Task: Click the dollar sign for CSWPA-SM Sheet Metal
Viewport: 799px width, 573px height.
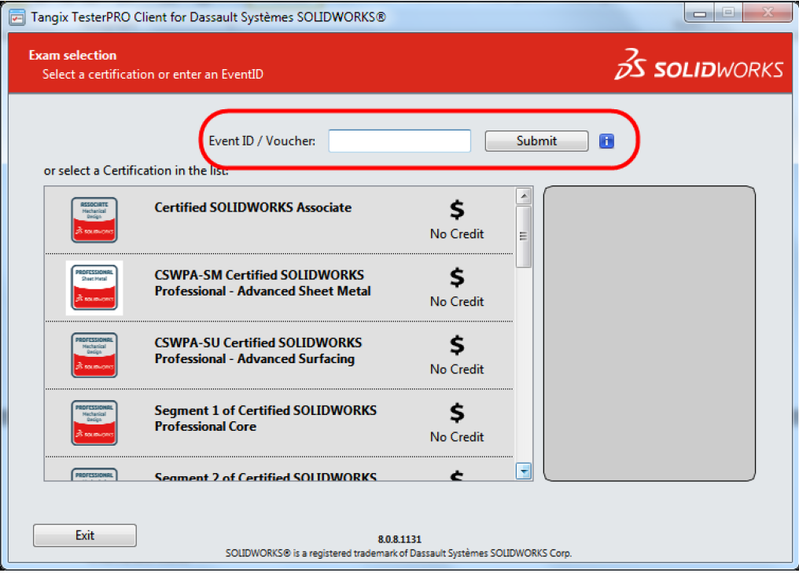Action: click(457, 277)
